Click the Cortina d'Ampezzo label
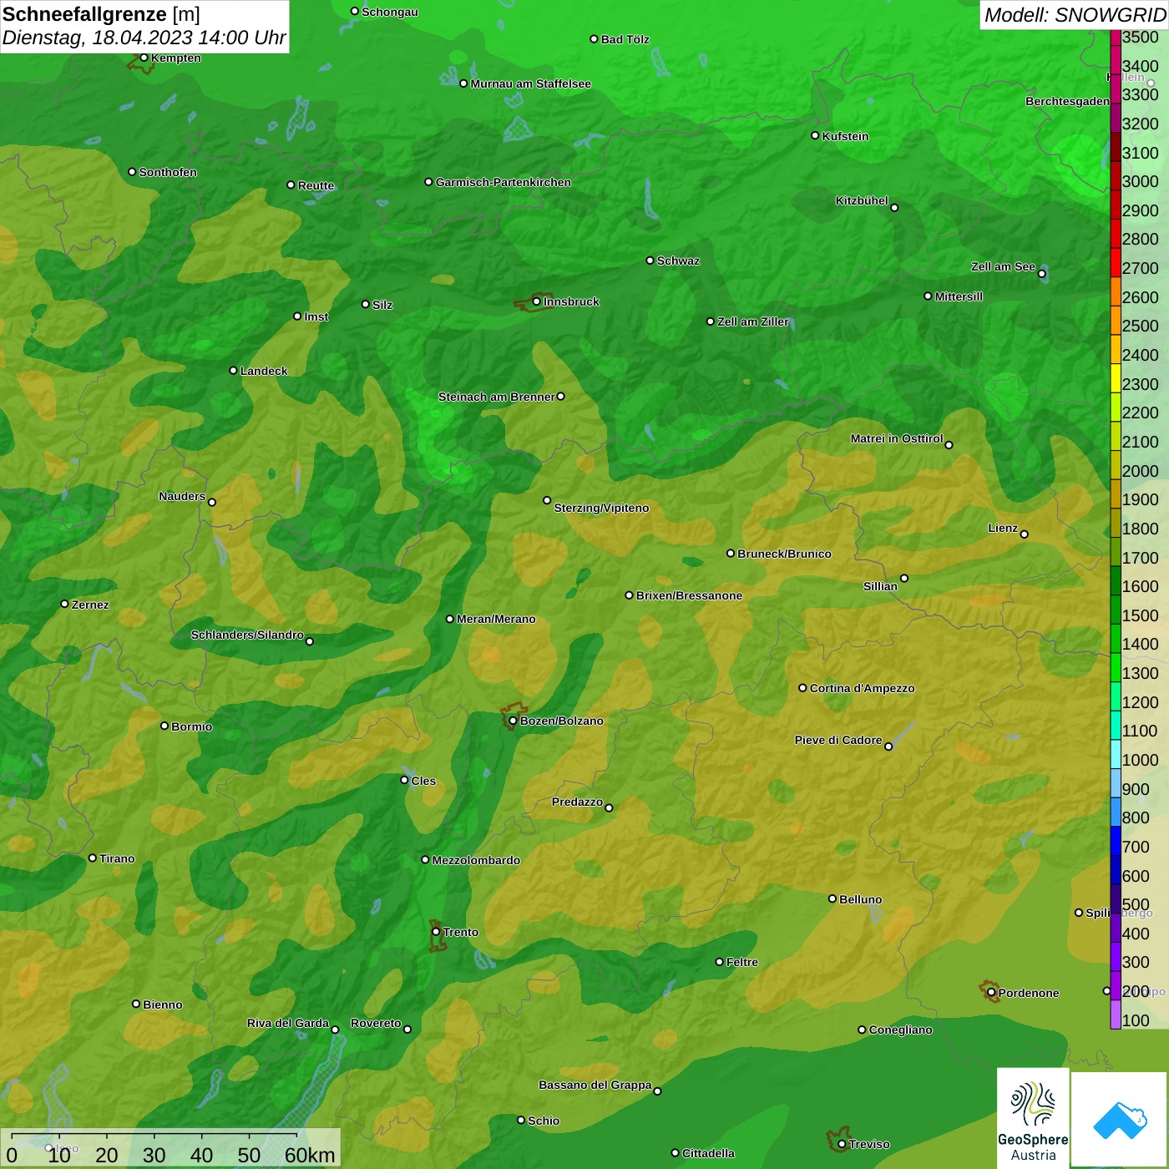 click(862, 688)
